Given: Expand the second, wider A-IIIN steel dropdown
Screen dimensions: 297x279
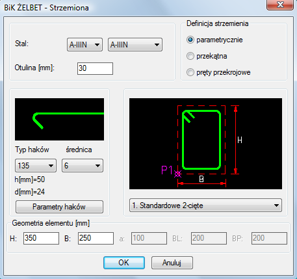Looking at the screenshot, I should 135,45.
